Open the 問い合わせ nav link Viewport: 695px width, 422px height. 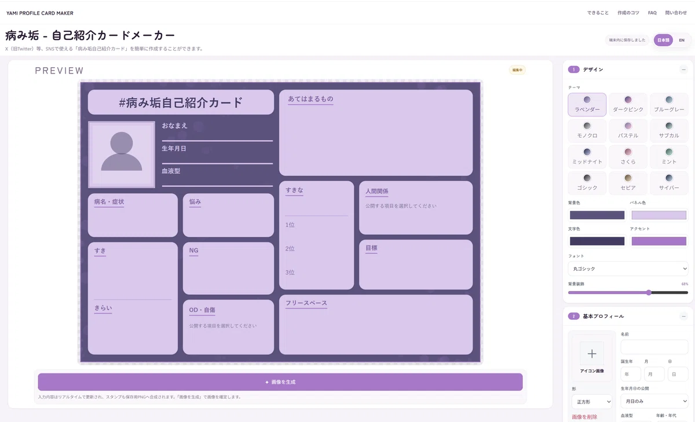click(676, 13)
